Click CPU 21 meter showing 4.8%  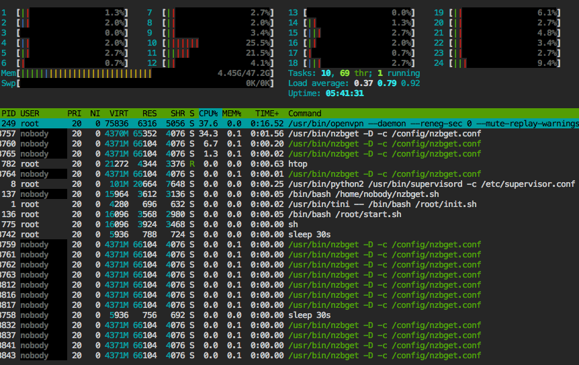tap(498, 33)
